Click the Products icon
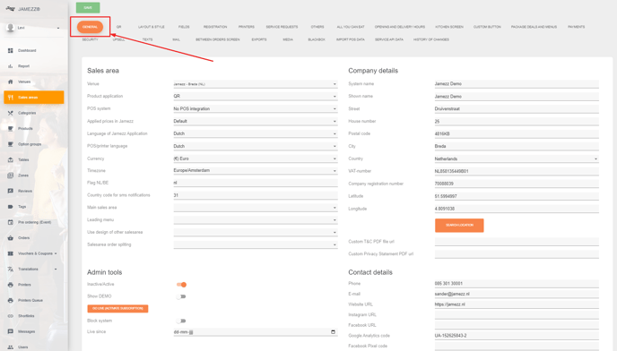 click(x=11, y=129)
